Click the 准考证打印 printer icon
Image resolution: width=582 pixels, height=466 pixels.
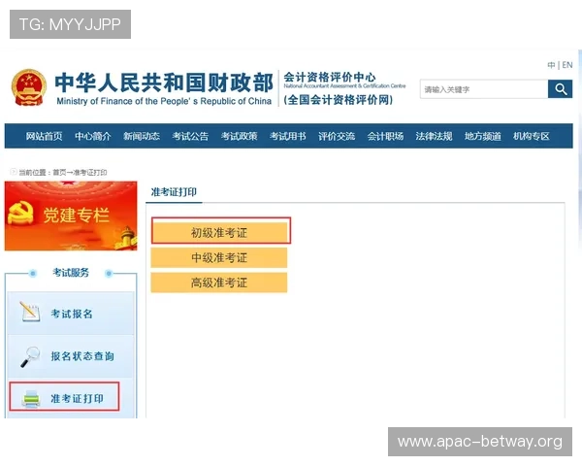click(x=31, y=399)
